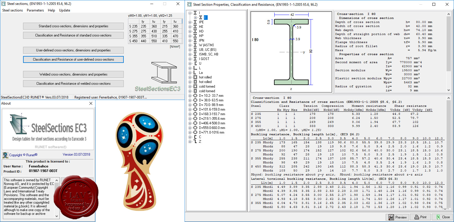Viewport: 454px width, 222px height.
Task: Select the D=559.0-660.0 mm tree label
Action: click(212, 128)
